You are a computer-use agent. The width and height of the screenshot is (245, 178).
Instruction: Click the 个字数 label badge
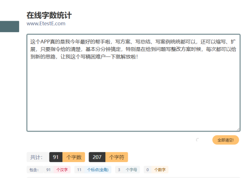point(74,157)
